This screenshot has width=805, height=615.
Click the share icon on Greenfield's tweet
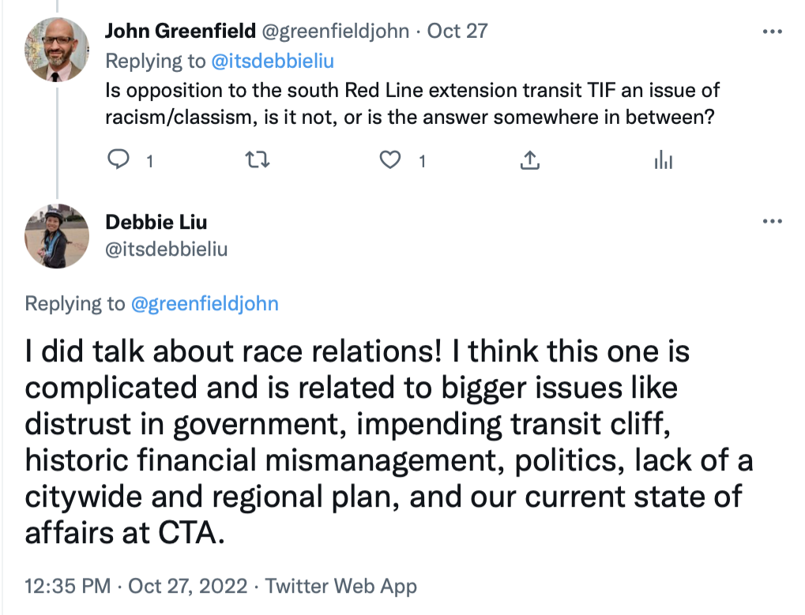click(x=529, y=160)
